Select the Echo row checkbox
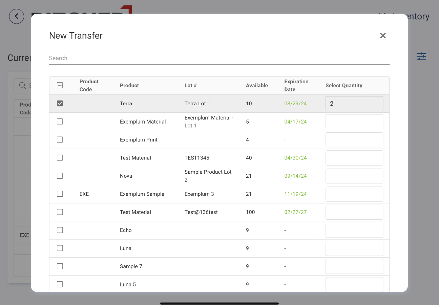Image resolution: width=439 pixels, height=305 pixels. point(60,230)
